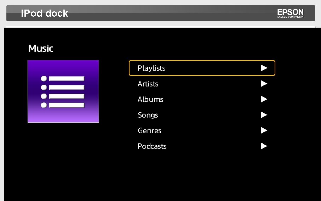The image size is (321, 201).
Task: Choose Albums from the Music menu
Action: pyautogui.click(x=150, y=100)
